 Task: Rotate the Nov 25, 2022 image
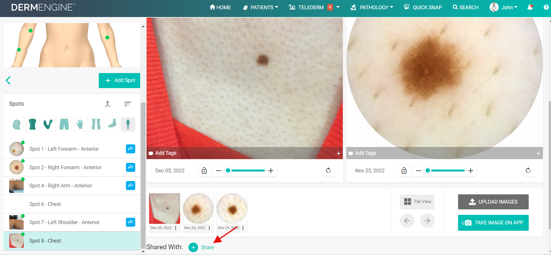528,171
